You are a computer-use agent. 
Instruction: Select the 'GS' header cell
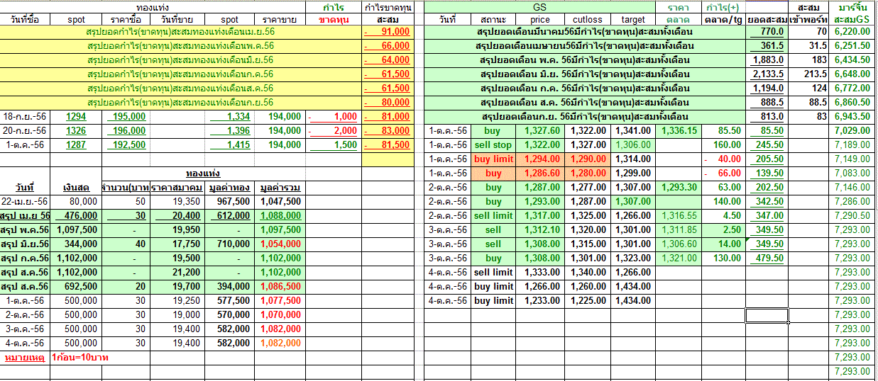(539, 6)
